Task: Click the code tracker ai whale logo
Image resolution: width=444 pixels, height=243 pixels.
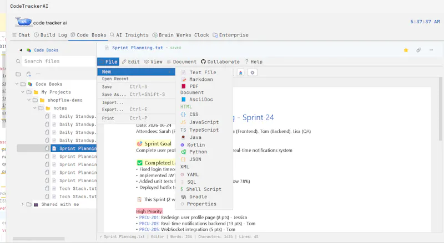Action: point(24,22)
